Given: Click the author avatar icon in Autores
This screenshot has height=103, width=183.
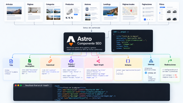Looking at the screenshot, I should 87,9.
